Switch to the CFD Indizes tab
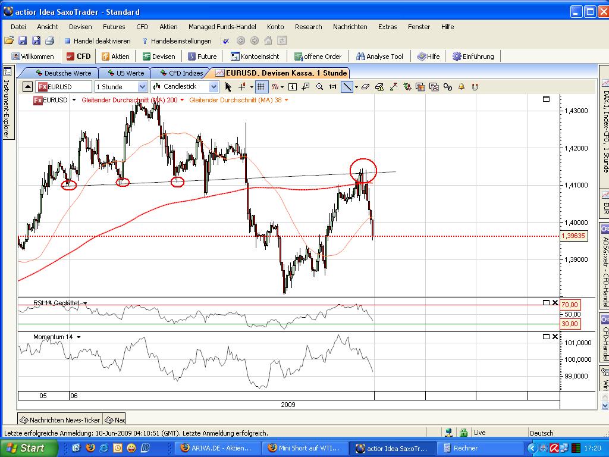This screenshot has height=457, width=609. coord(186,74)
